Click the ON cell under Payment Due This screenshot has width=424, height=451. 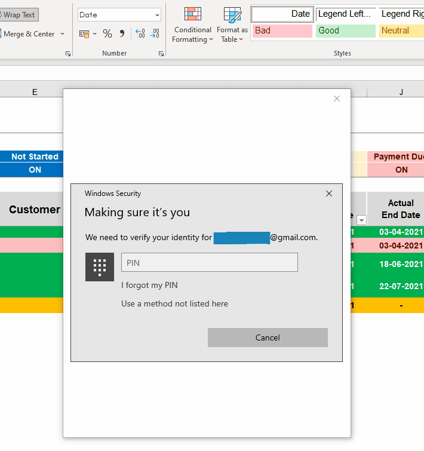point(395,170)
